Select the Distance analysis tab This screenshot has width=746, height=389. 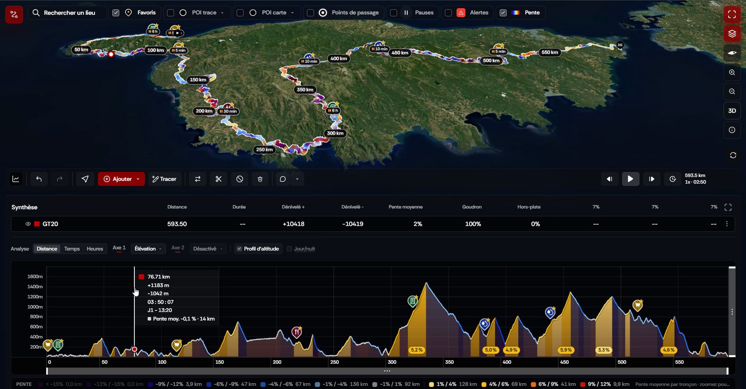tap(47, 249)
